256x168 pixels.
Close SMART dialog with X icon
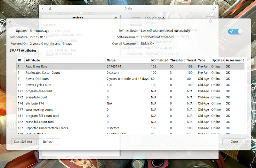(x=10, y=22)
